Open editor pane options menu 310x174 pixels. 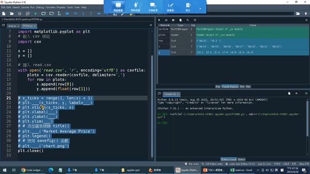151,25
